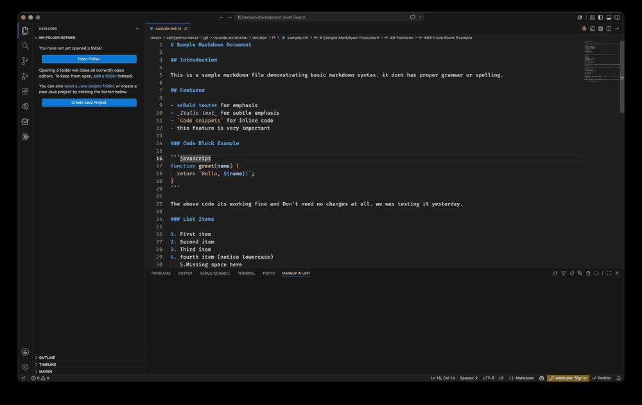The width and height of the screenshot is (642, 405).
Task: Open the starburst extension icon in activity bar
Action: pyautogui.click(x=25, y=137)
